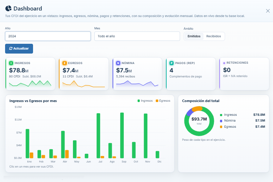273x182 pixels.
Task: Click the Nómina sparkline on its card
Action: click(137, 84)
